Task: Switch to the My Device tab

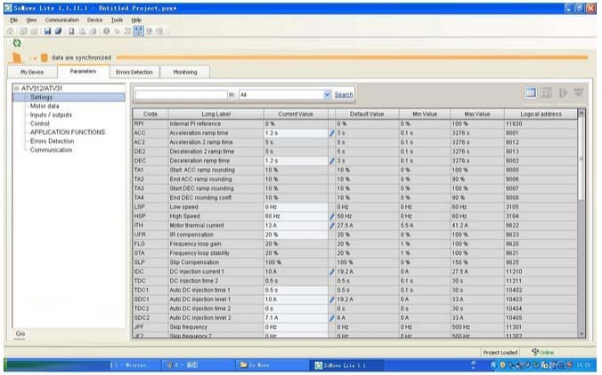Action: point(32,72)
